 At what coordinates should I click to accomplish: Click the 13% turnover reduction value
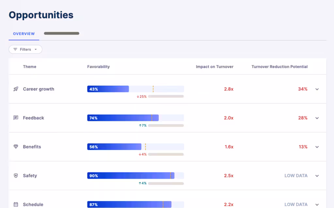(303, 147)
